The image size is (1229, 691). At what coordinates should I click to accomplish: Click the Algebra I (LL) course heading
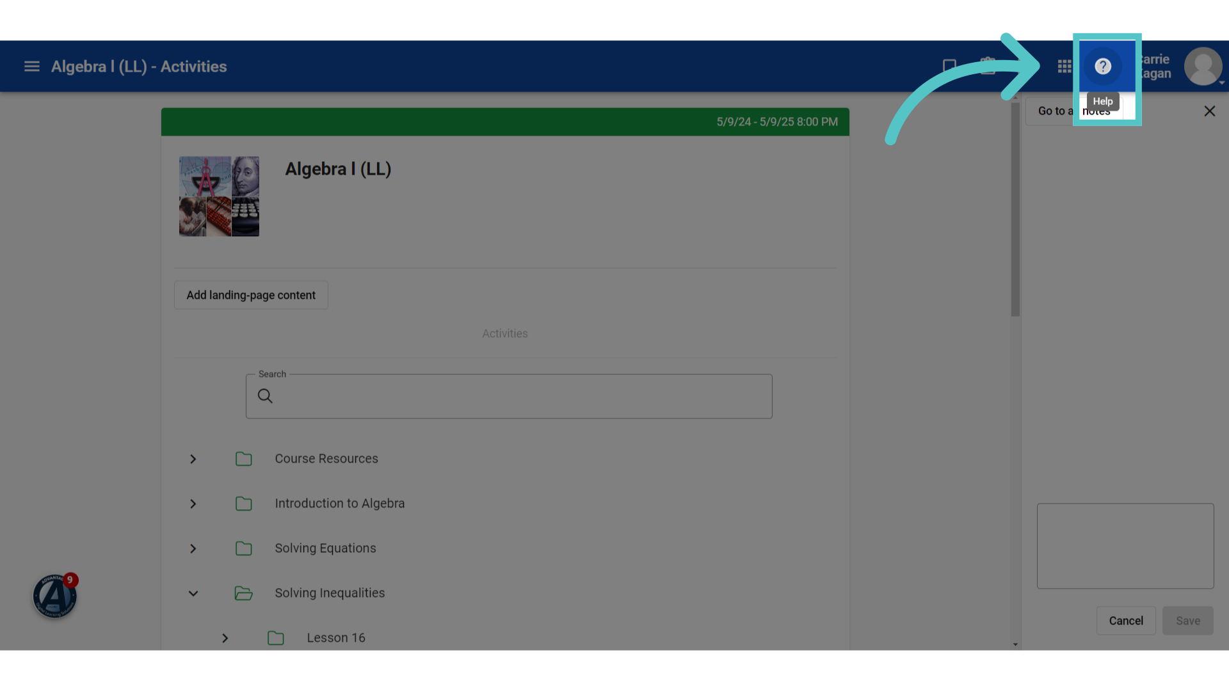coord(338,169)
